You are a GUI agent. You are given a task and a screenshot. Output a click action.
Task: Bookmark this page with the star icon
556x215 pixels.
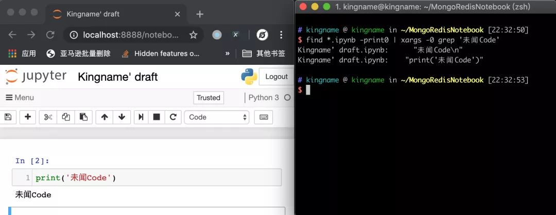coord(194,35)
